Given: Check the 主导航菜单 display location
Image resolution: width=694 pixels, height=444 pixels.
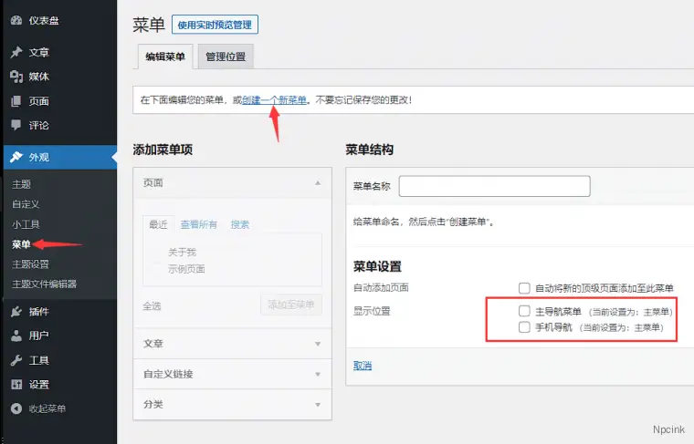Looking at the screenshot, I should tap(524, 311).
